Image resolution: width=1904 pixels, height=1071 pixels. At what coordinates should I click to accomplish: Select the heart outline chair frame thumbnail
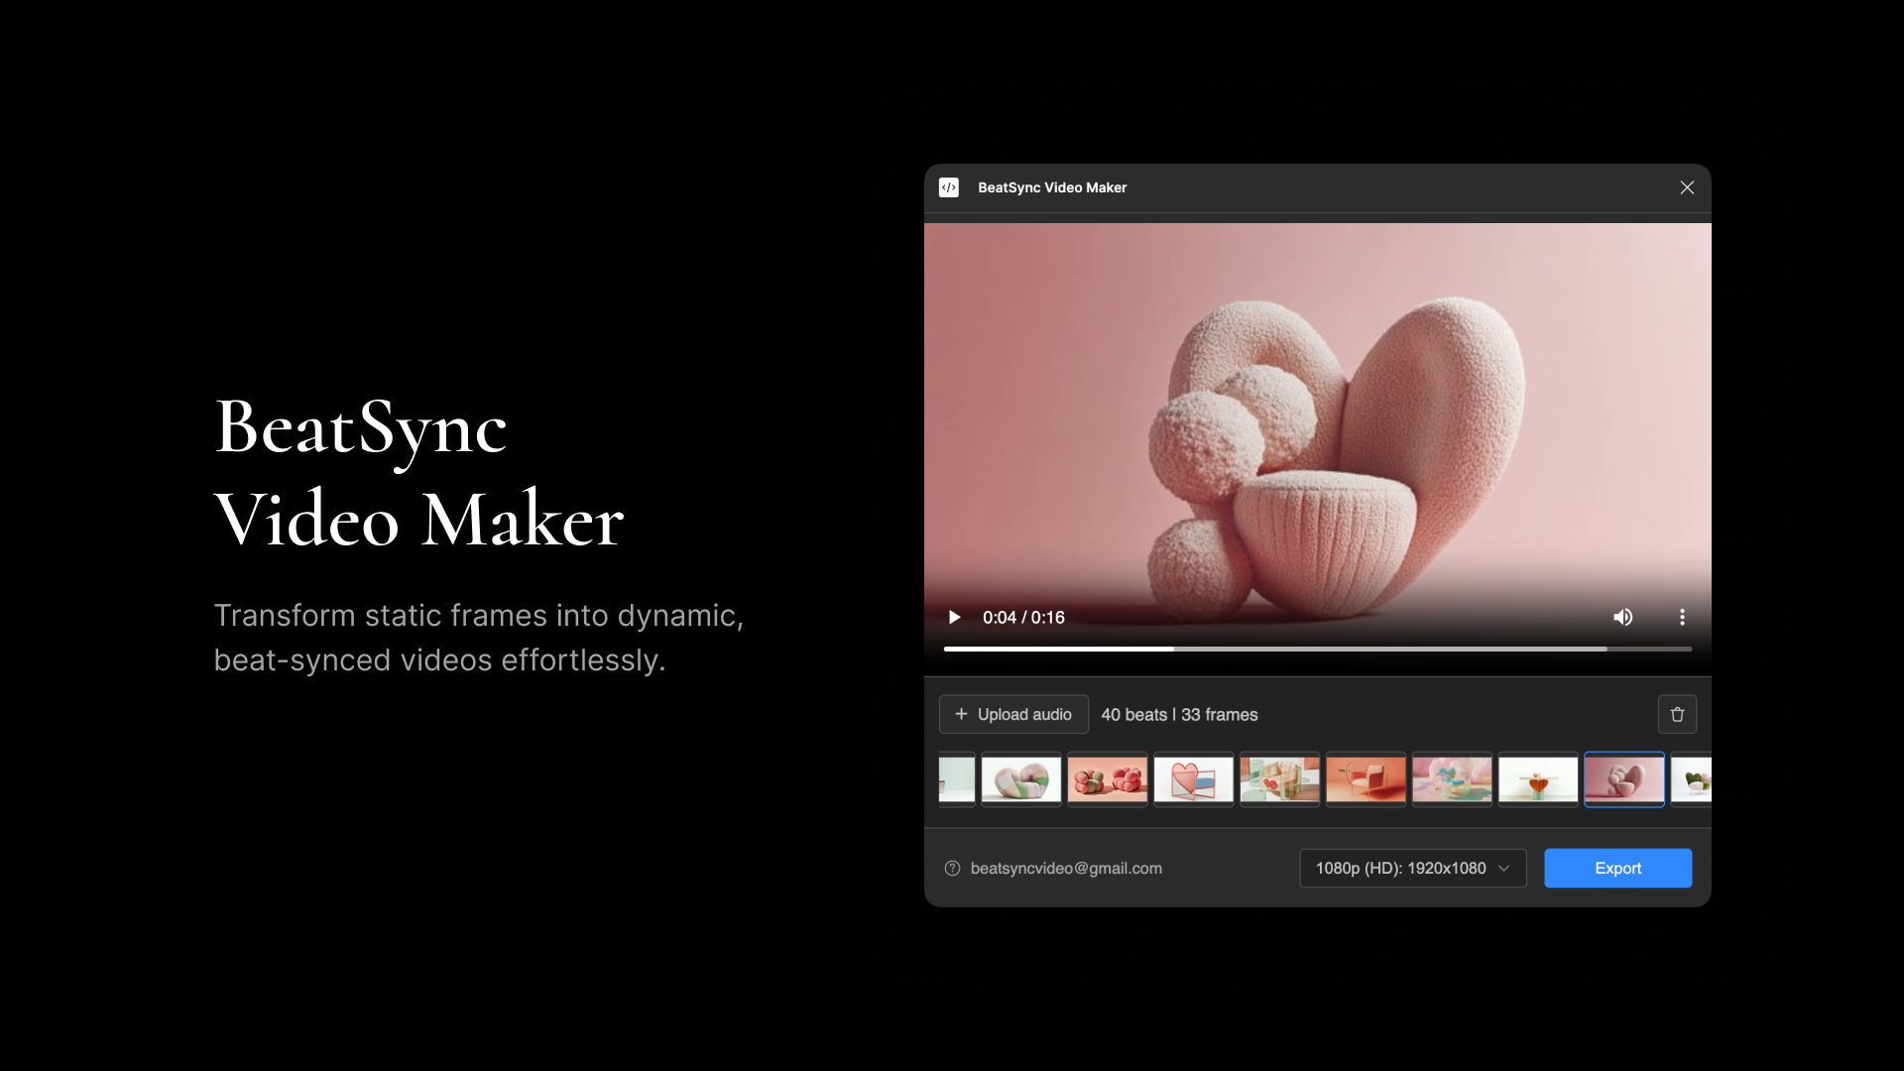point(1194,779)
